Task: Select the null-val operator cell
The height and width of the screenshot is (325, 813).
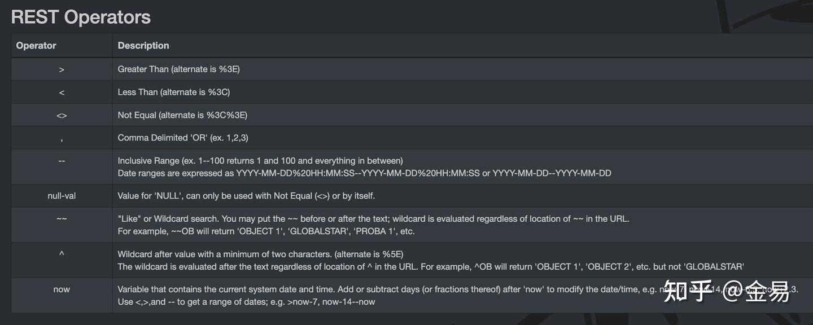Action: 62,196
